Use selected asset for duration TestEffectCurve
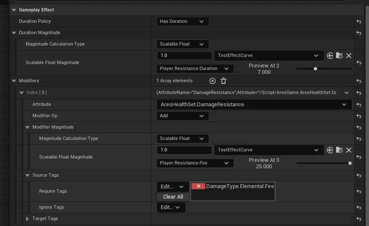369x226 pixels. click(x=330, y=56)
